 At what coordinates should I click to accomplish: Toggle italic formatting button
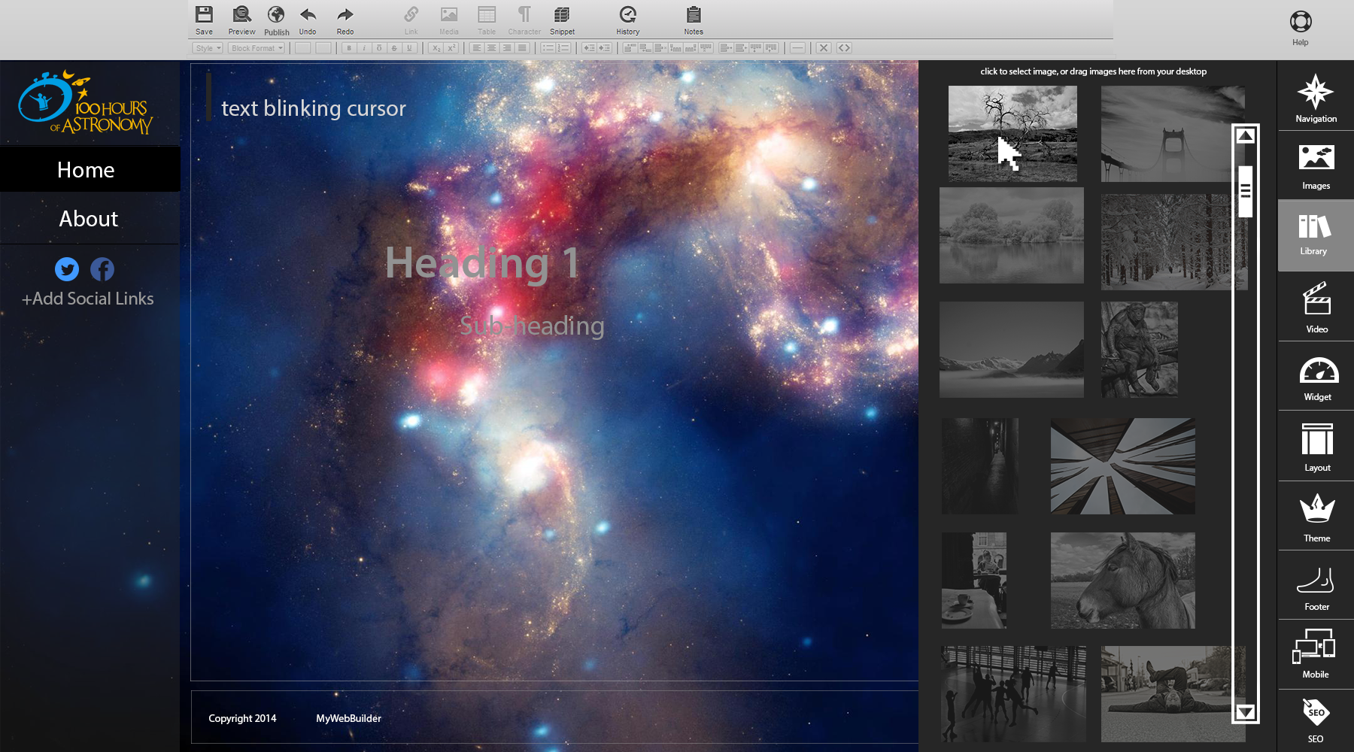[x=364, y=48]
